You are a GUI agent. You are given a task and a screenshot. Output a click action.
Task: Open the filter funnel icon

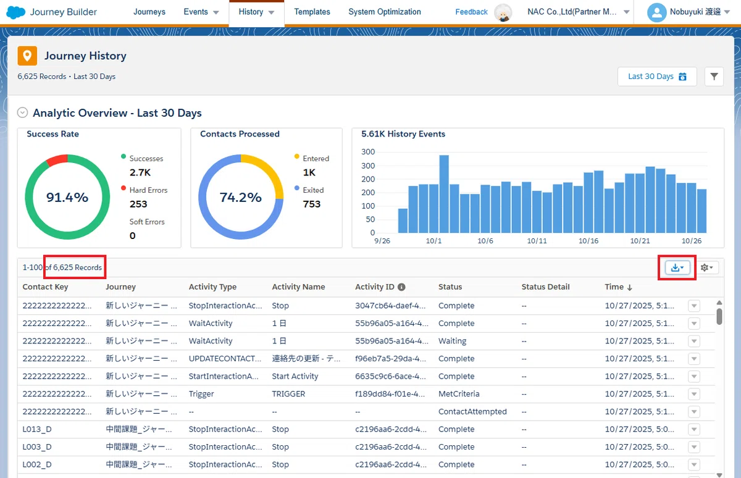tap(714, 77)
